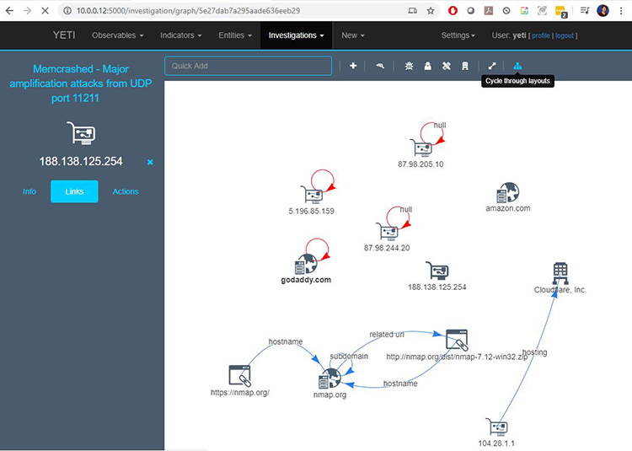
Task: Switch to the Actions tab
Action: (126, 191)
